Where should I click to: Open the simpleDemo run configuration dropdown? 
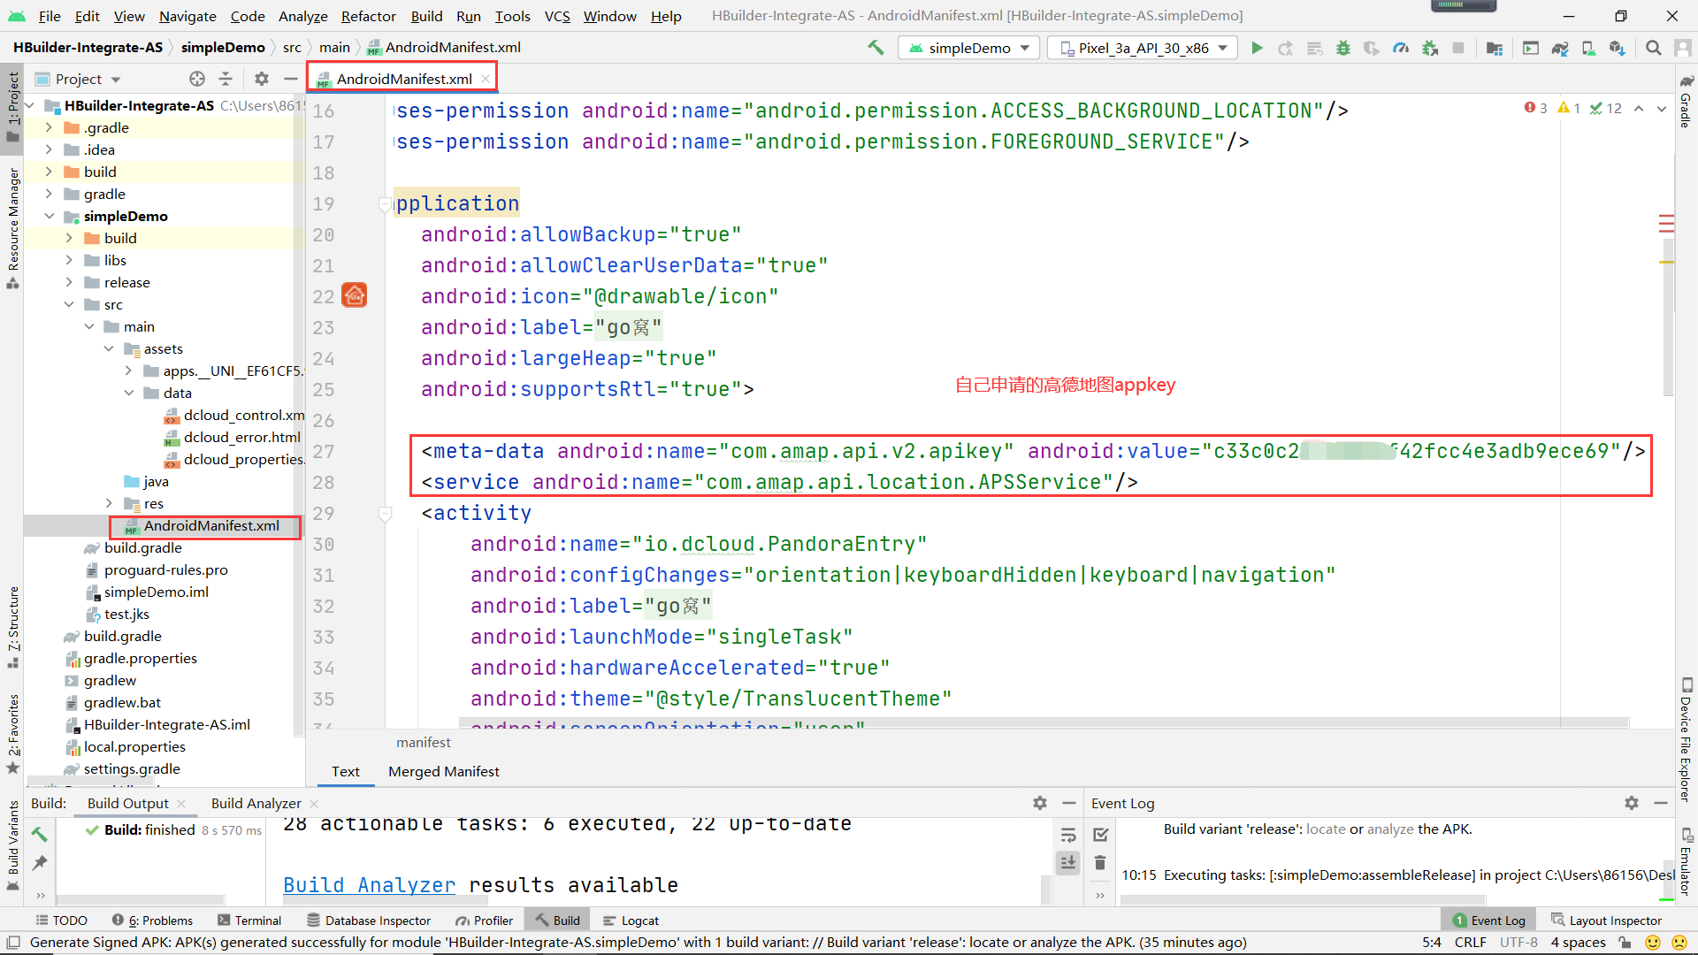pos(969,48)
